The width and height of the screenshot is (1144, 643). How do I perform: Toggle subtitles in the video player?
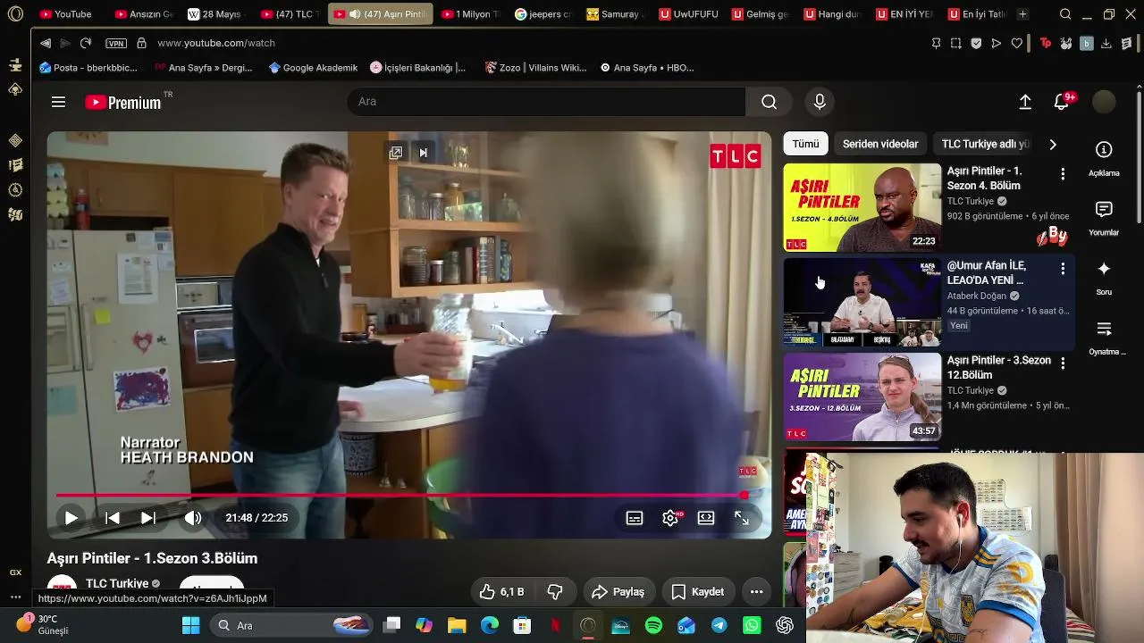click(635, 518)
